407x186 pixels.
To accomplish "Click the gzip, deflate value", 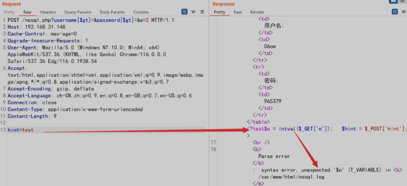I will point(75,89).
